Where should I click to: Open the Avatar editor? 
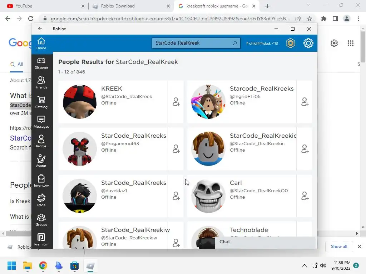pos(41,161)
